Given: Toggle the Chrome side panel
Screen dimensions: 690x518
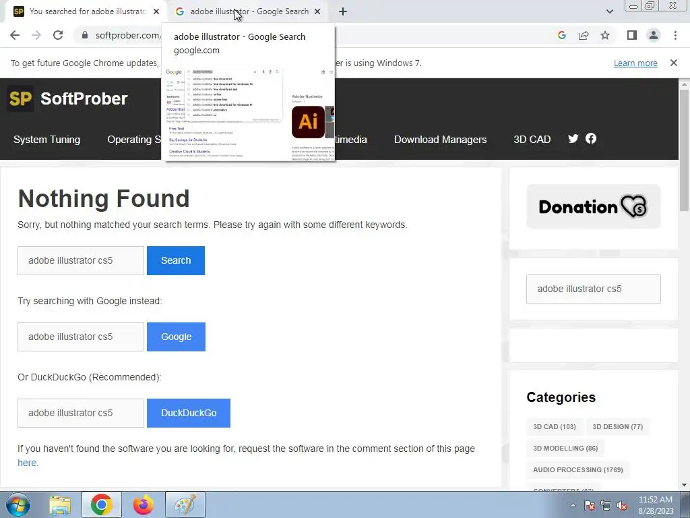Looking at the screenshot, I should pos(632,35).
